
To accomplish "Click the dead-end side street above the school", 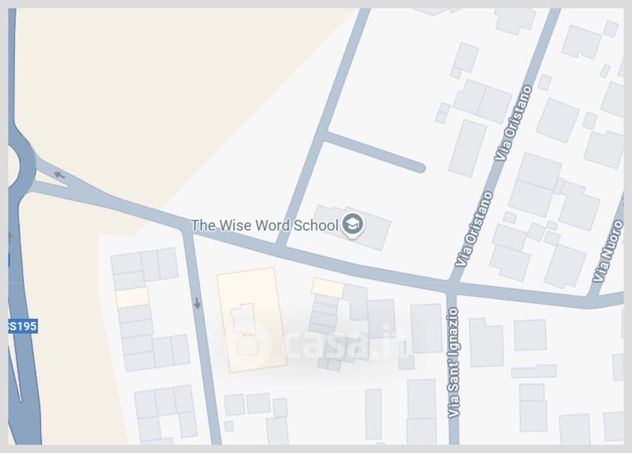I will (x=374, y=152).
